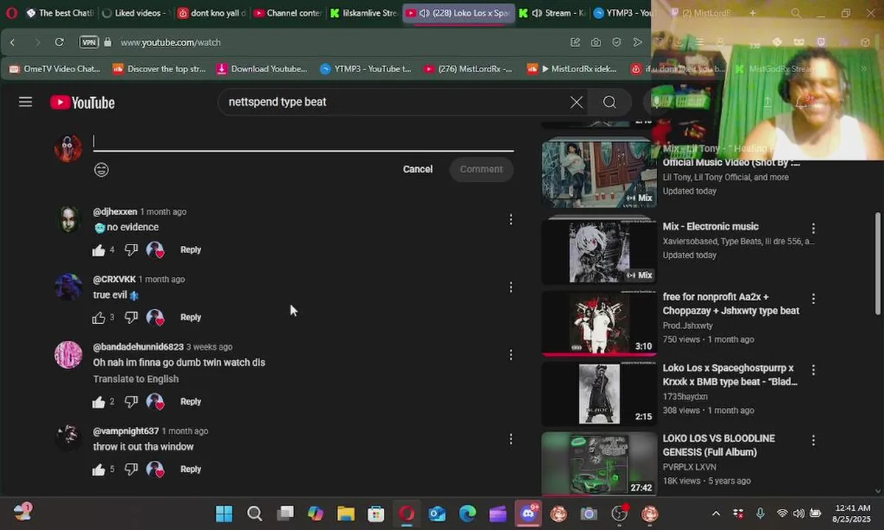Like the comment by @vampnight637
This screenshot has width=884, height=530.
click(x=99, y=470)
